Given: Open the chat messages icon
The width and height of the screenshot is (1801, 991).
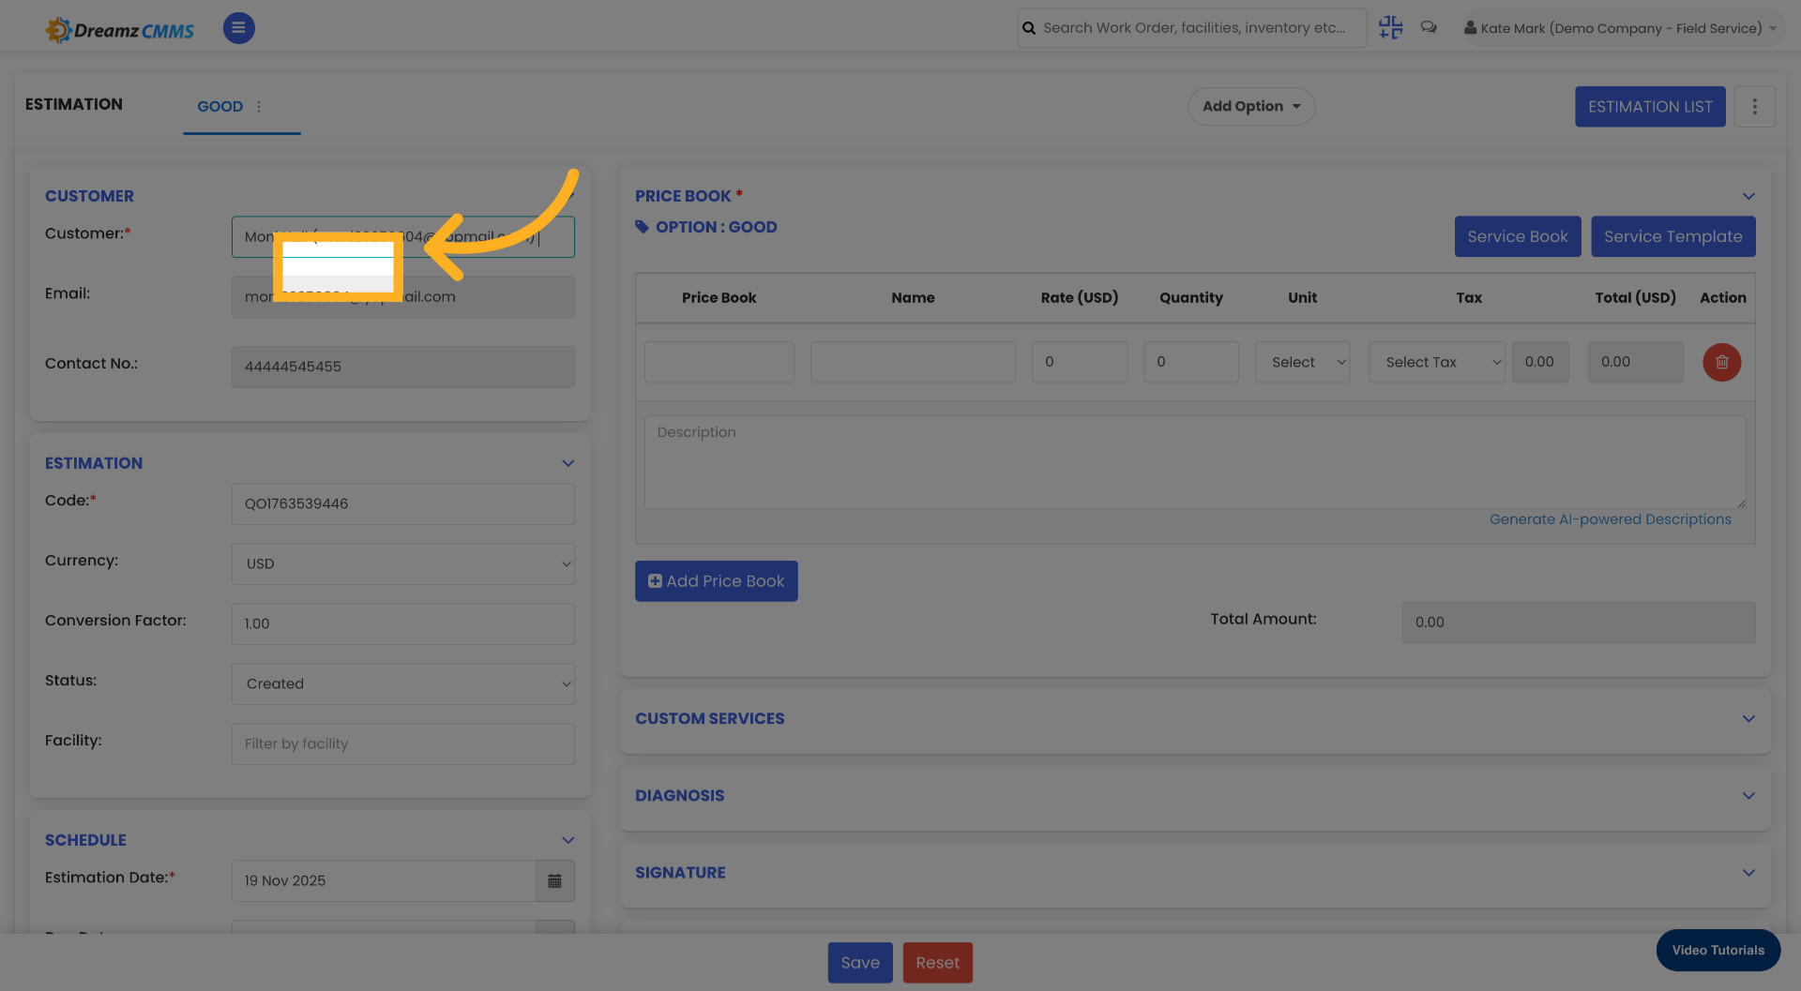Looking at the screenshot, I should 1429,27.
